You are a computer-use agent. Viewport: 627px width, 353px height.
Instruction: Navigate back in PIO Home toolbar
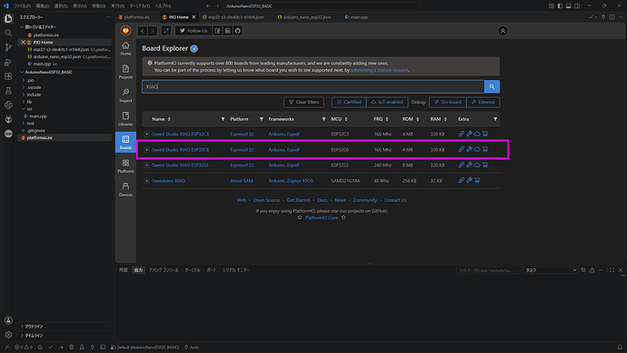click(143, 31)
